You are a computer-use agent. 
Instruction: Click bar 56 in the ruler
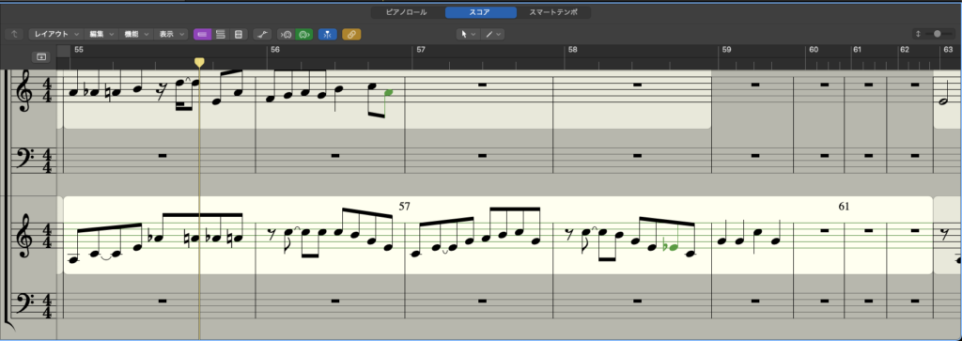point(275,50)
